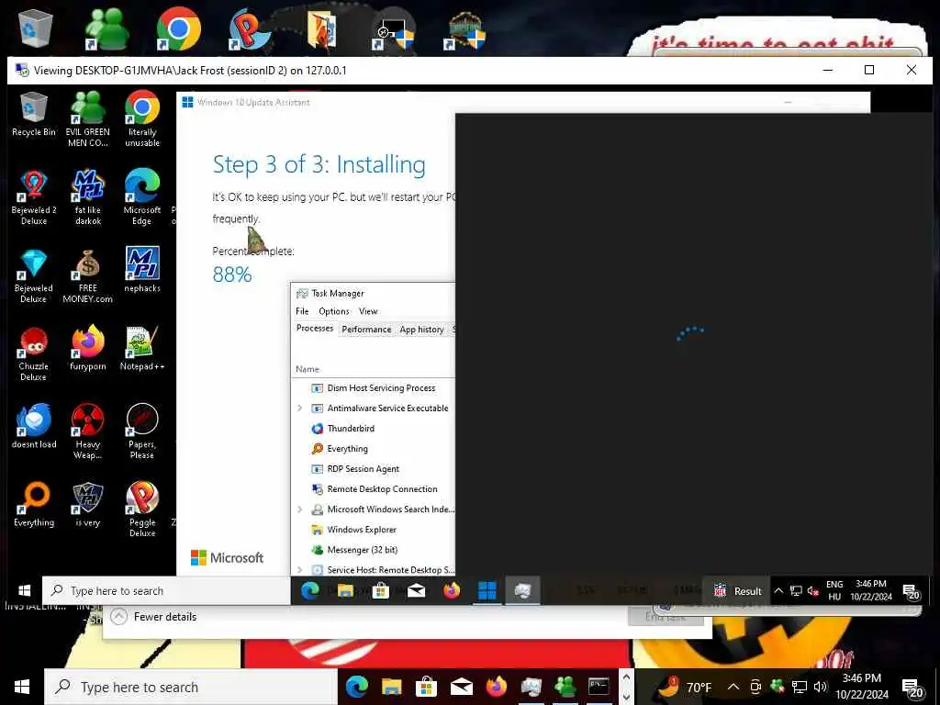The height and width of the screenshot is (705, 940).
Task: Open the EVIL GREEN MEN CO... shortcut
Action: 87,119
